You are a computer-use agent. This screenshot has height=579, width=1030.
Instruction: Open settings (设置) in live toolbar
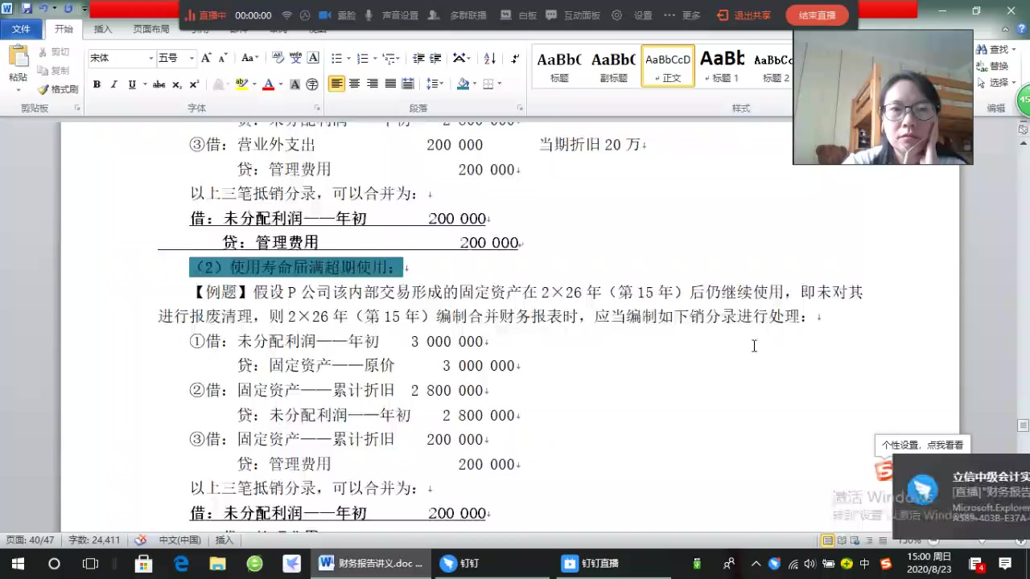pos(632,15)
